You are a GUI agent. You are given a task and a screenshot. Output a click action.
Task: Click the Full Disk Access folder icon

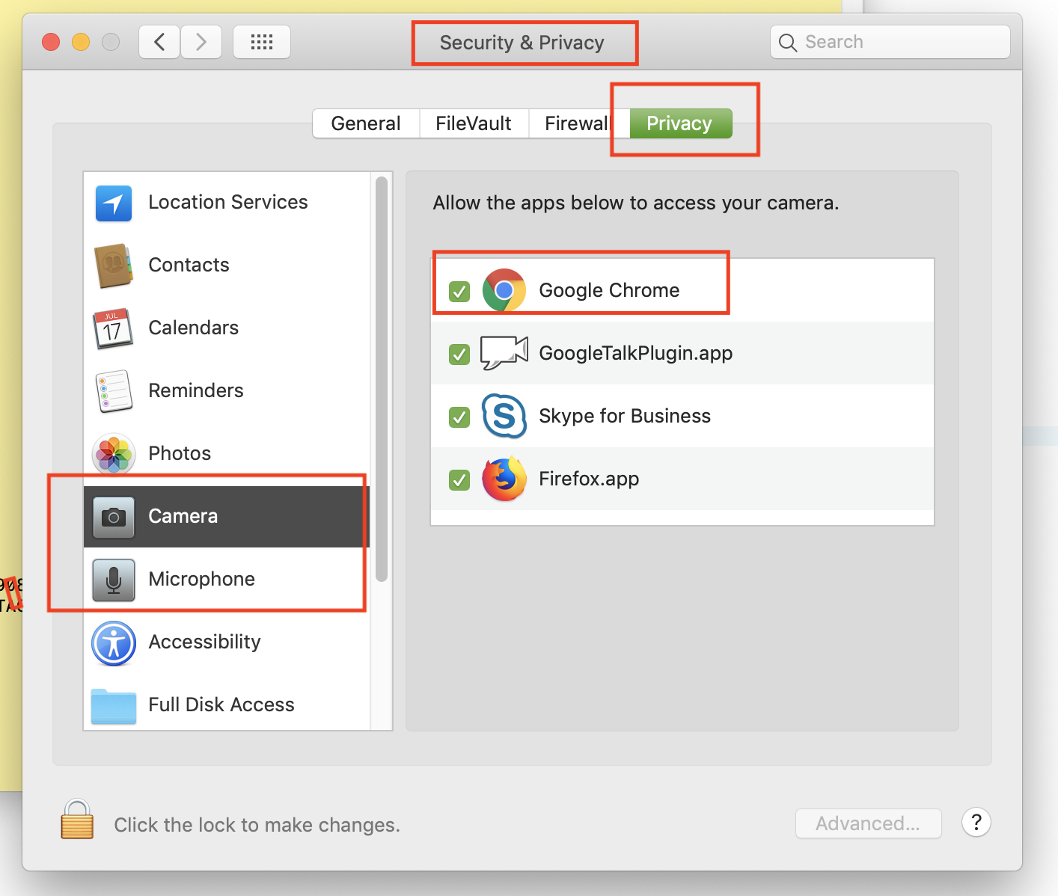coord(114,706)
